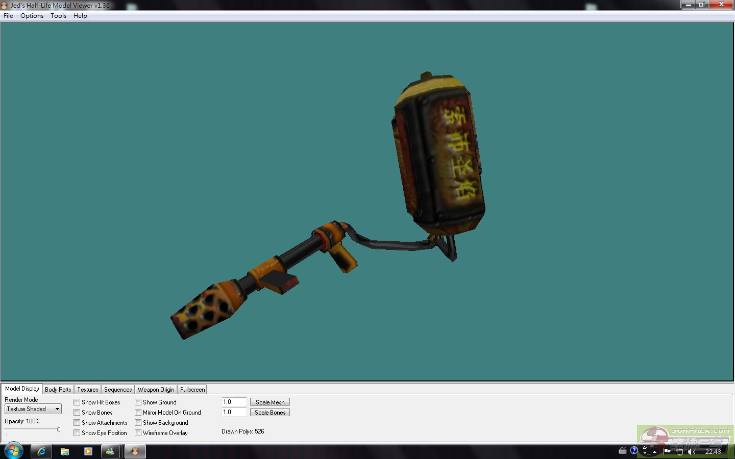Open the Render Mode dropdown
This screenshot has width=735, height=459.
coord(33,409)
